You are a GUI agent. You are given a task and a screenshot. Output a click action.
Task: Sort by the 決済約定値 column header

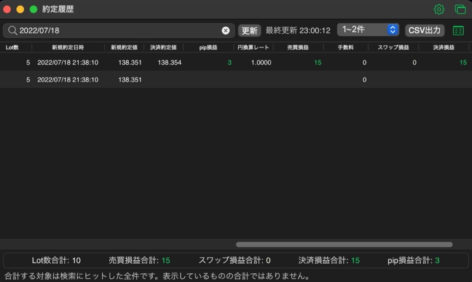[163, 47]
